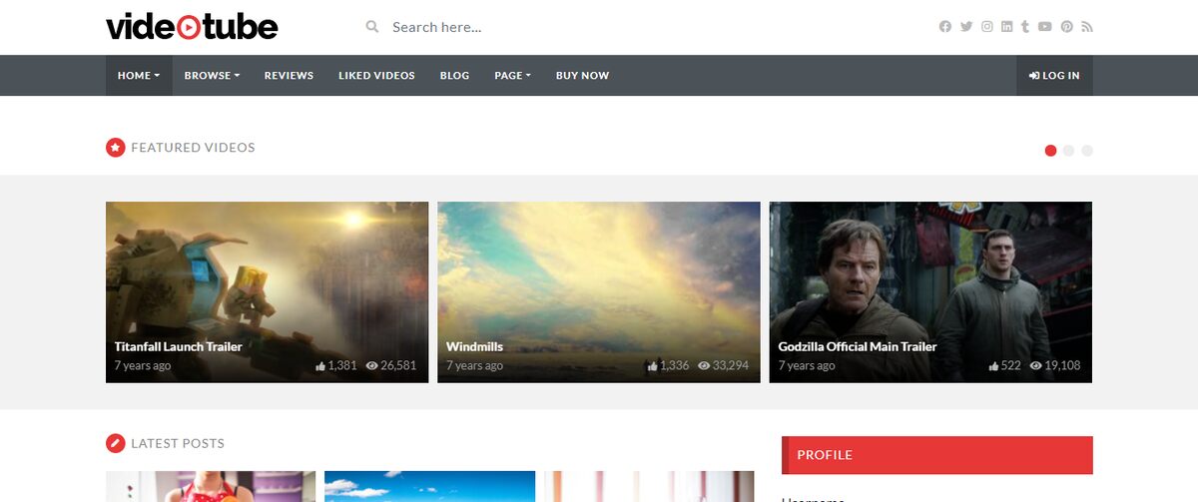Image resolution: width=1198 pixels, height=502 pixels.
Task: Open the REVIEWS menu item
Action: point(289,76)
